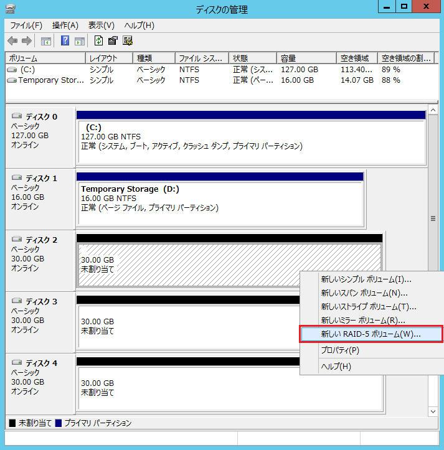Click the scroll up arrow of disk pane

tap(433, 110)
